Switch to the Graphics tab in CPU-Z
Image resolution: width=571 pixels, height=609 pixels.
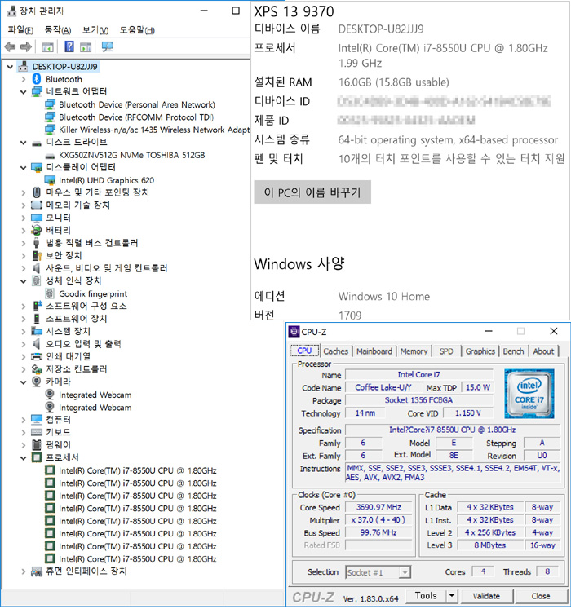pyautogui.click(x=480, y=351)
